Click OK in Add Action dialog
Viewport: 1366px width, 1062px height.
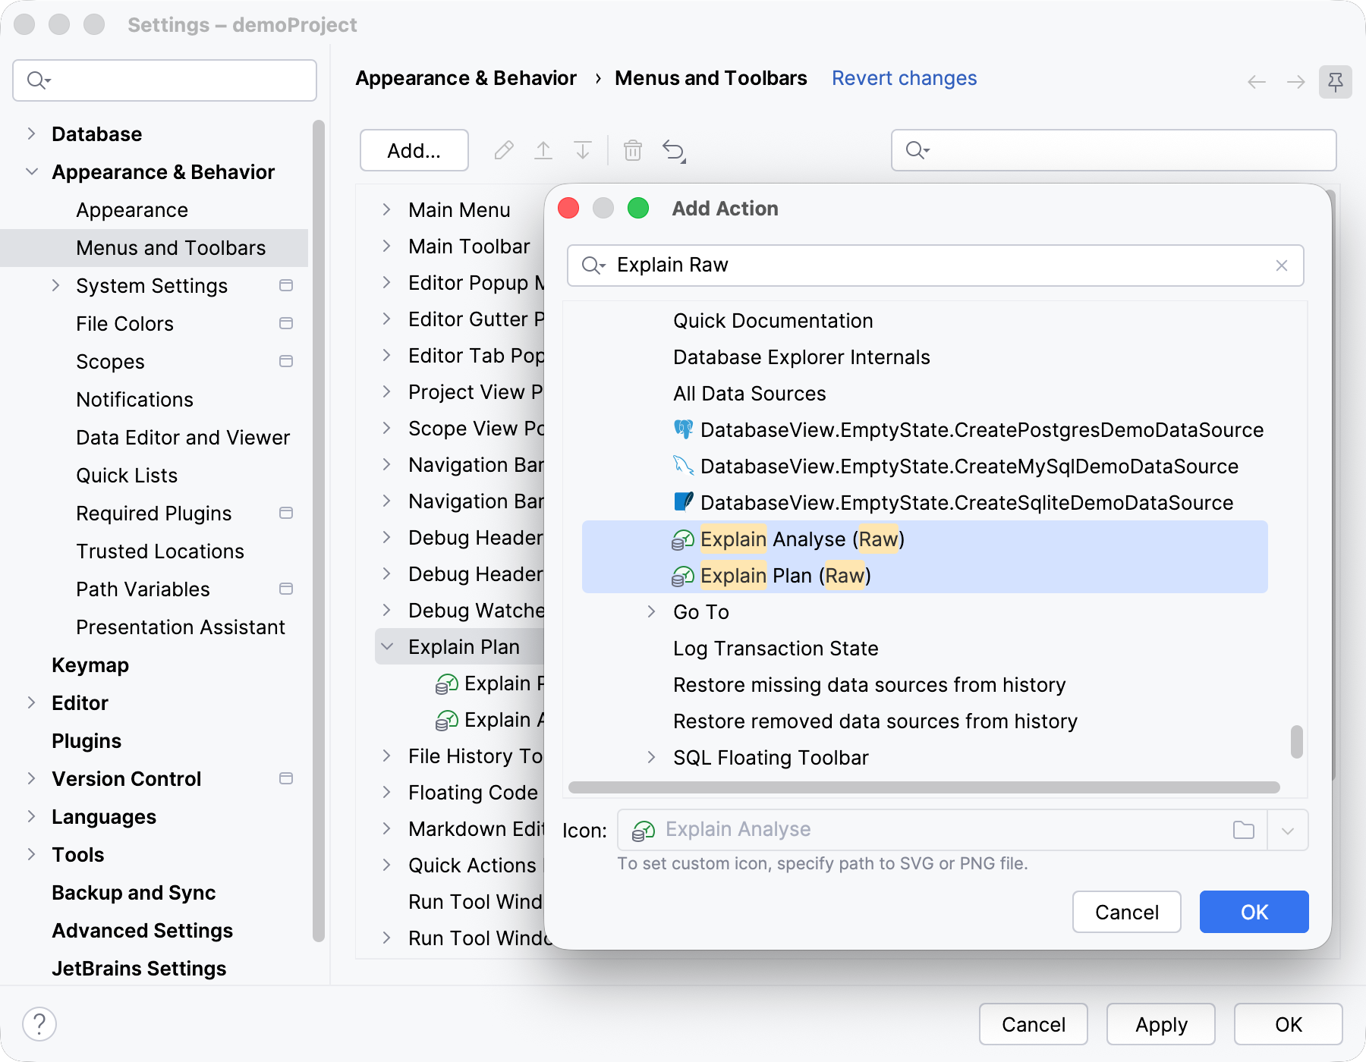coord(1254,912)
